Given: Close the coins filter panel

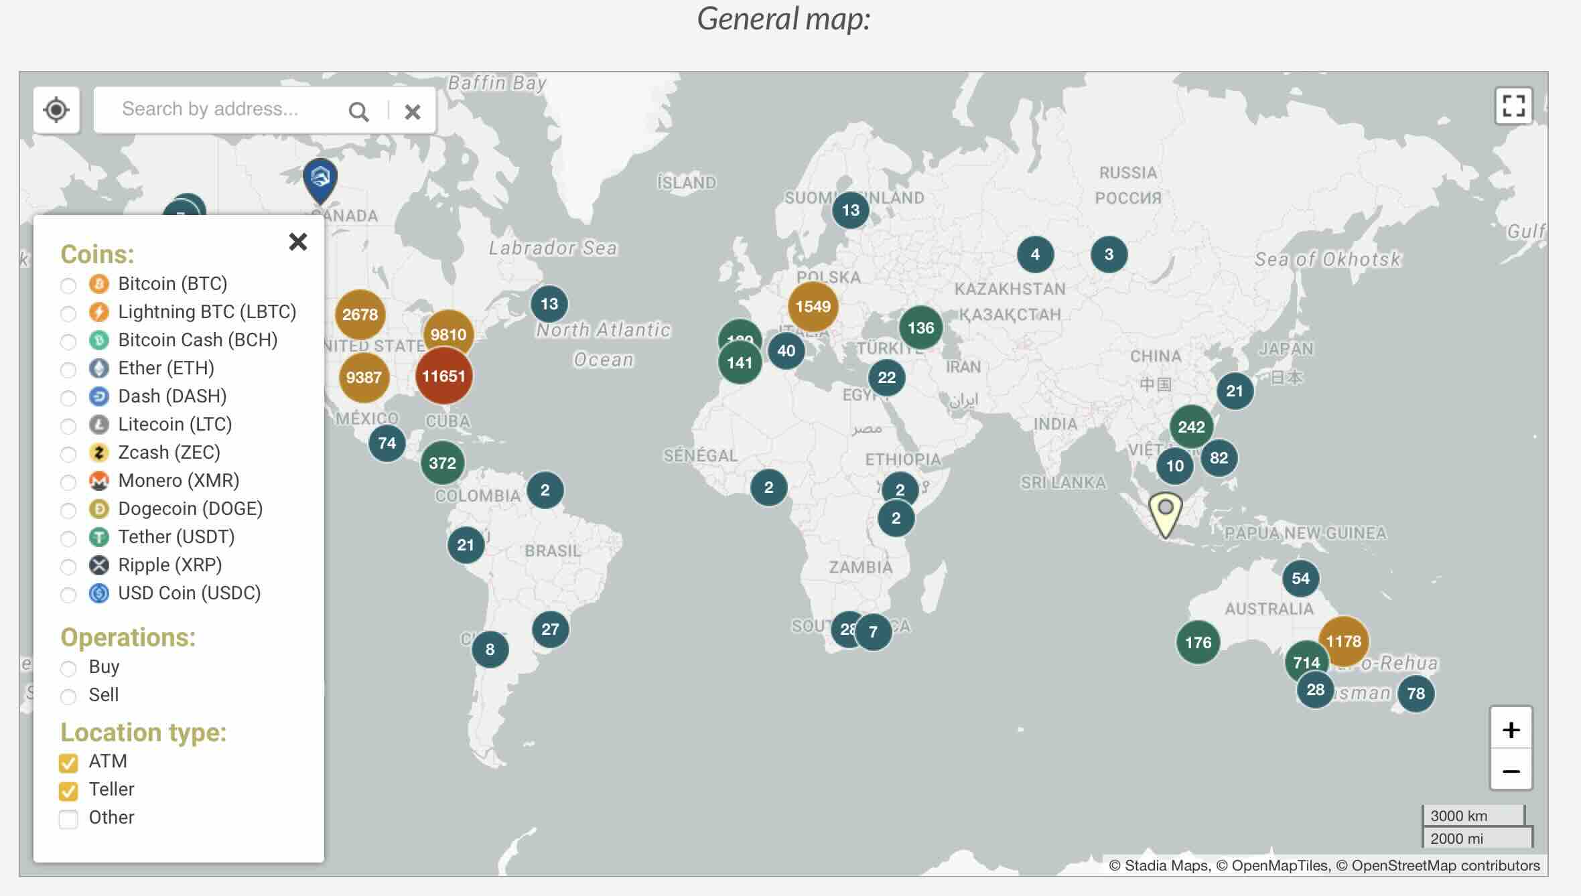Looking at the screenshot, I should tap(298, 242).
